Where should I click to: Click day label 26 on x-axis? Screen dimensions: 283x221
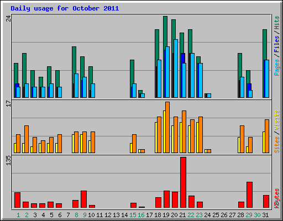click(x=224, y=215)
